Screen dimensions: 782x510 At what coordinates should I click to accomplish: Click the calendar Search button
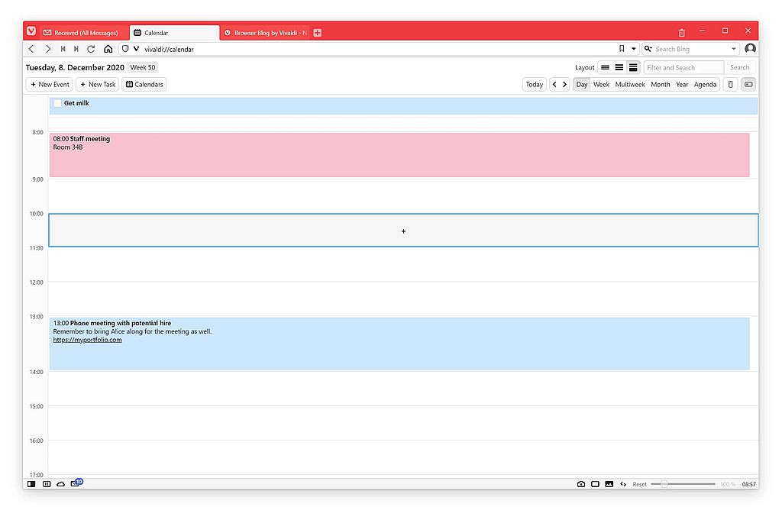click(x=739, y=67)
